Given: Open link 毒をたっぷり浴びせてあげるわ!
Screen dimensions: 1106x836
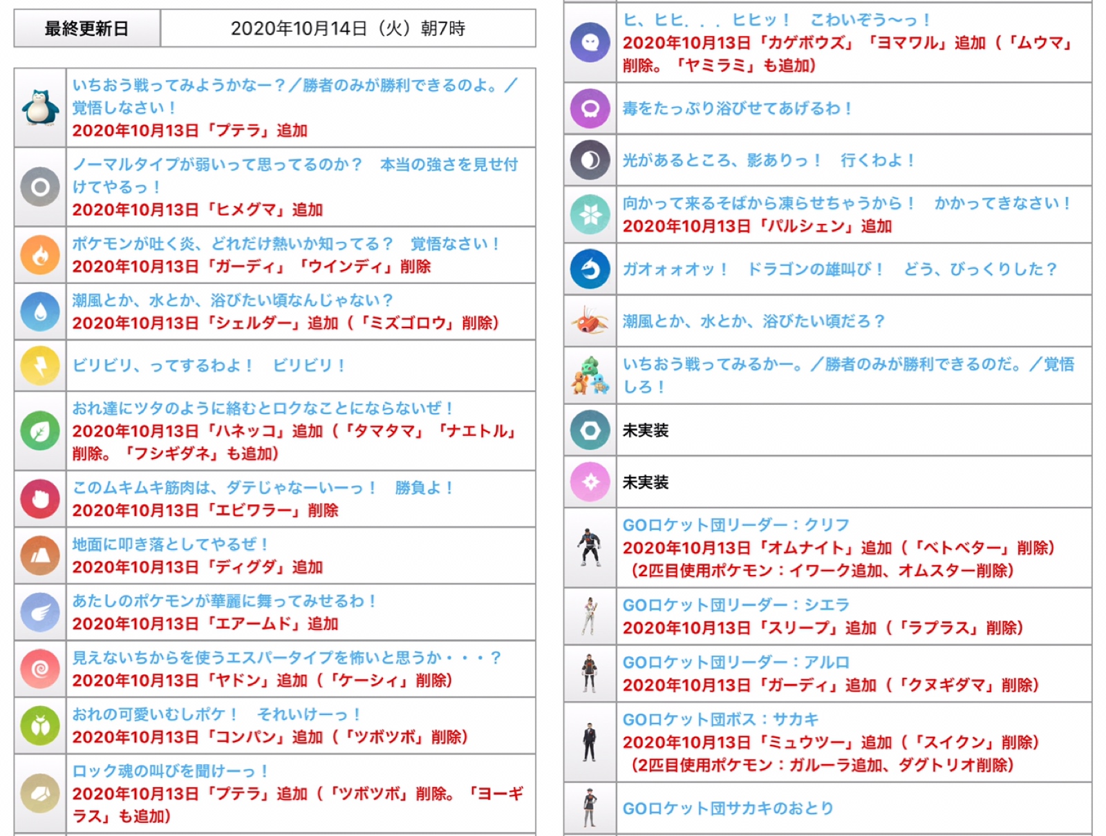Looking at the screenshot, I should tap(738, 108).
